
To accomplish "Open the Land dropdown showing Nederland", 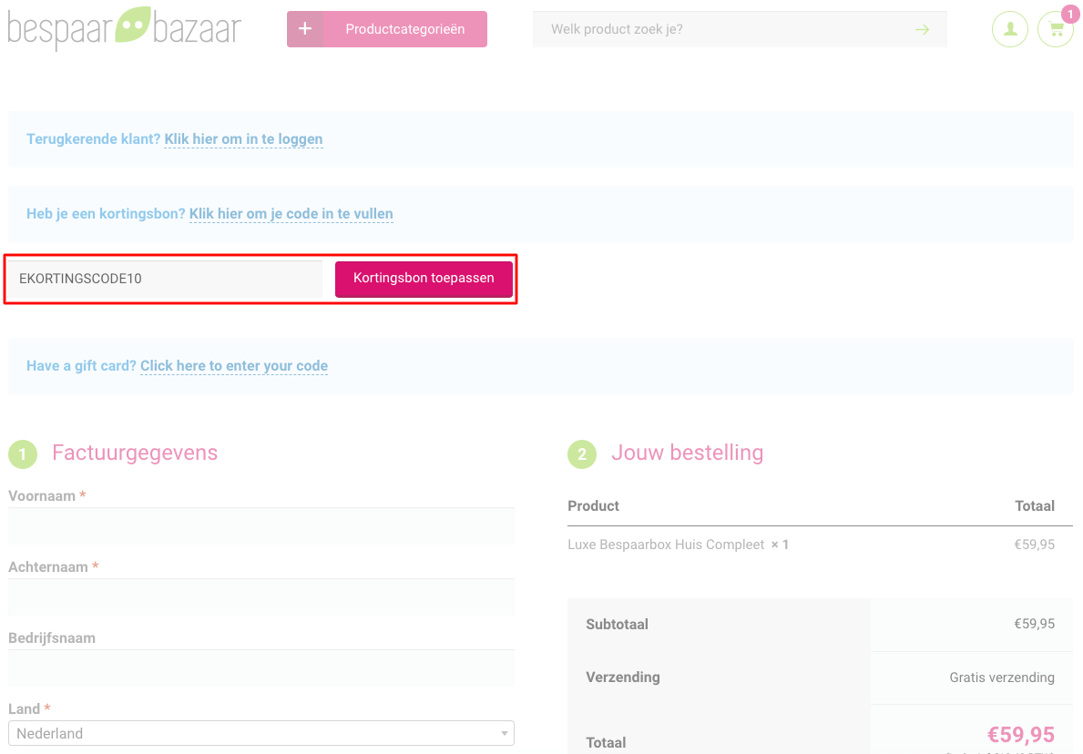I will tap(261, 733).
